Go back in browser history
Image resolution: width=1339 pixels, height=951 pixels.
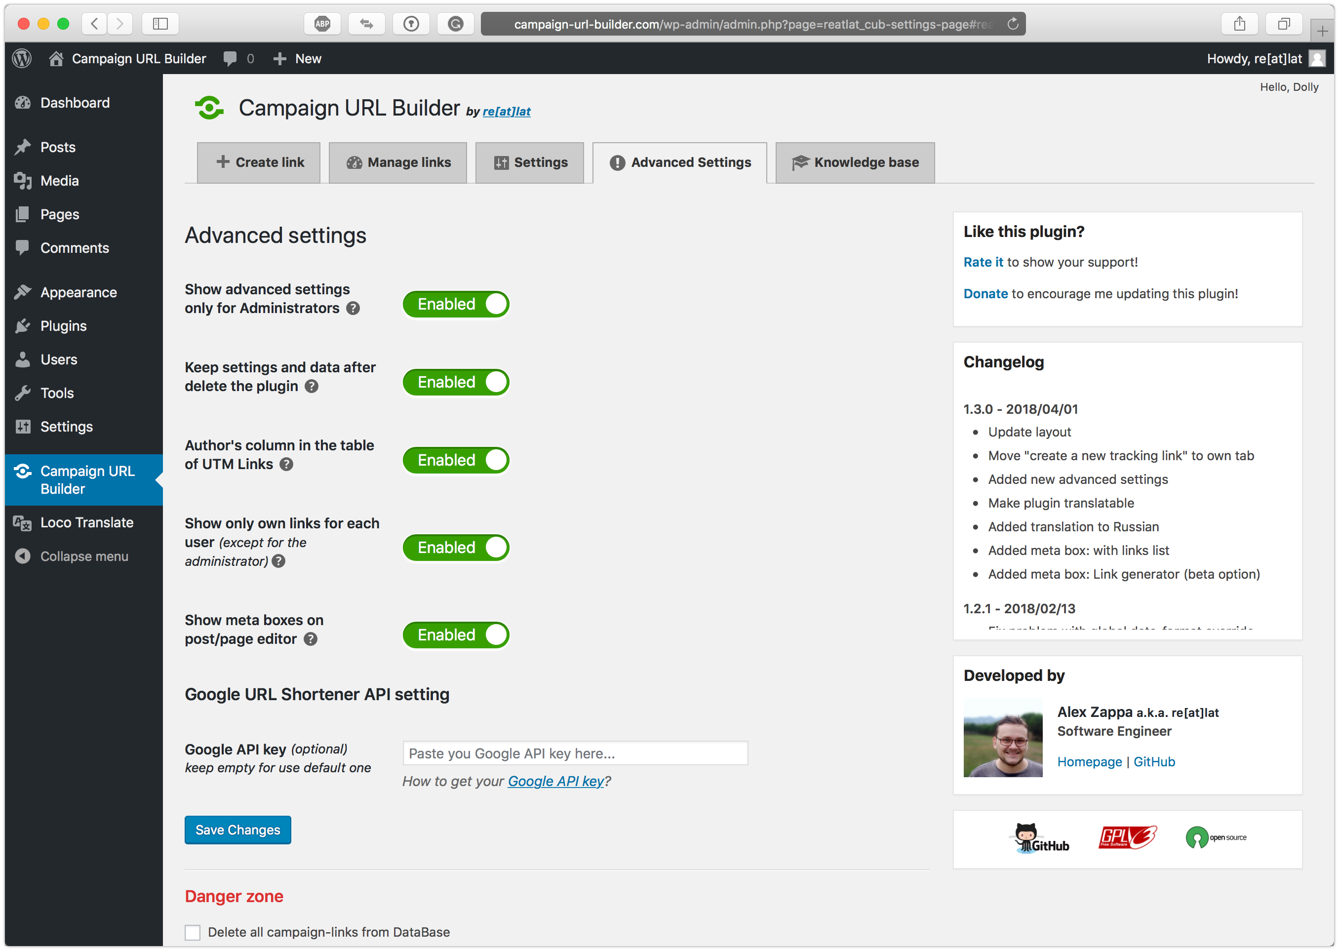coord(95,24)
